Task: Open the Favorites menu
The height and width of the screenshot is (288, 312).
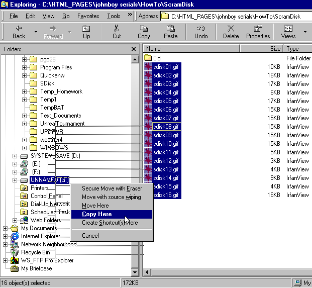Action: coord(88,16)
